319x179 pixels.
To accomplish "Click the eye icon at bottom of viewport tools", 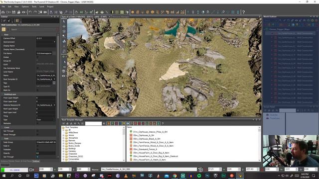I will pyautogui.click(x=64, y=76).
